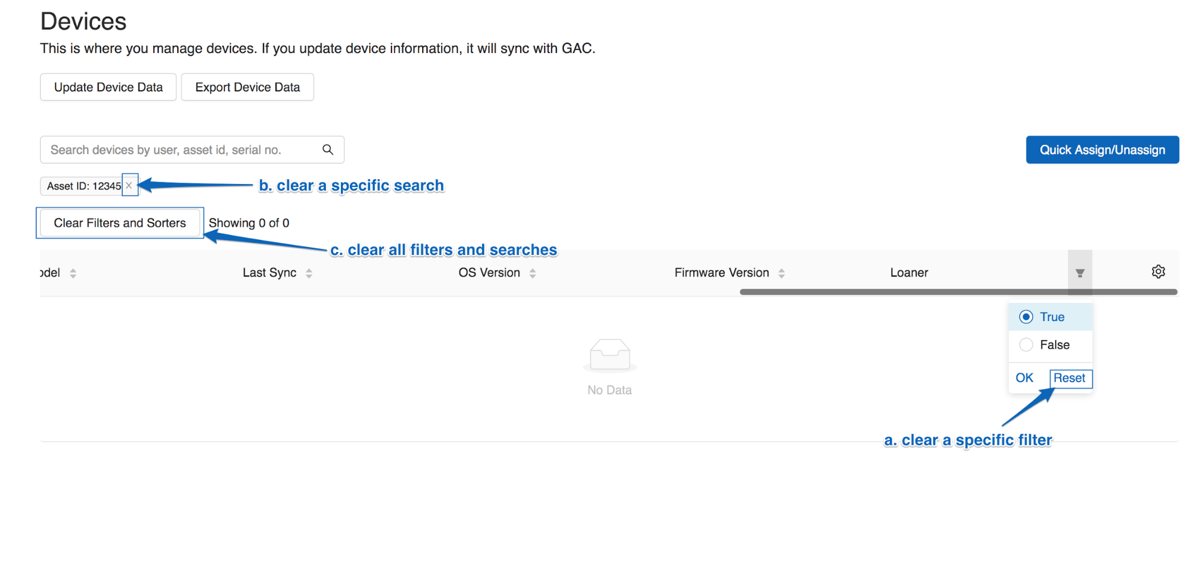The height and width of the screenshot is (564, 1202).
Task: Click OK in the filter popup
Action: tap(1024, 378)
